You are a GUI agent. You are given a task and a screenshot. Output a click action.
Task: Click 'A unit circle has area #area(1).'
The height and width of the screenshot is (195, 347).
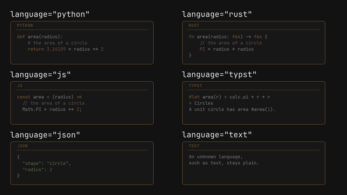232,109
